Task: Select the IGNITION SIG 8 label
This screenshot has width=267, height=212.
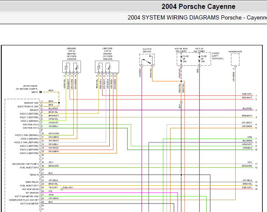Action: point(31,125)
